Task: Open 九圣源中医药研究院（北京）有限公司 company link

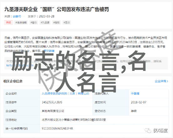Action: point(65,93)
